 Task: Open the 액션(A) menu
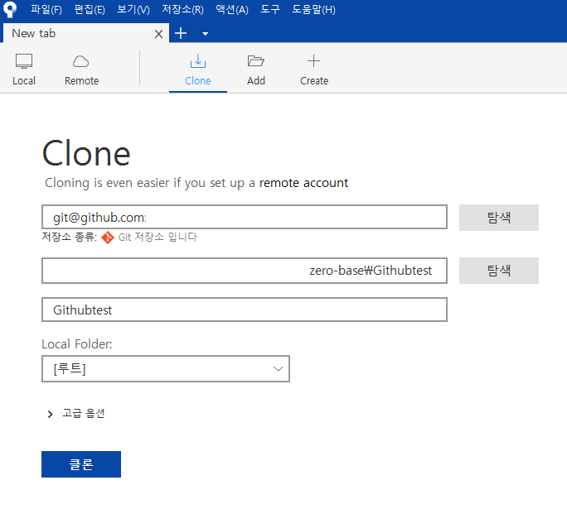[x=232, y=9]
